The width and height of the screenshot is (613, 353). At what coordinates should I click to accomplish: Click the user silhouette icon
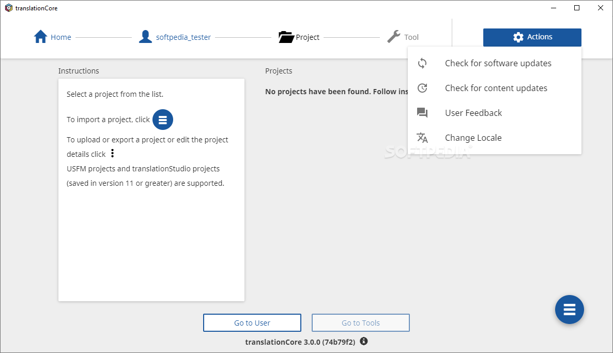(x=145, y=37)
